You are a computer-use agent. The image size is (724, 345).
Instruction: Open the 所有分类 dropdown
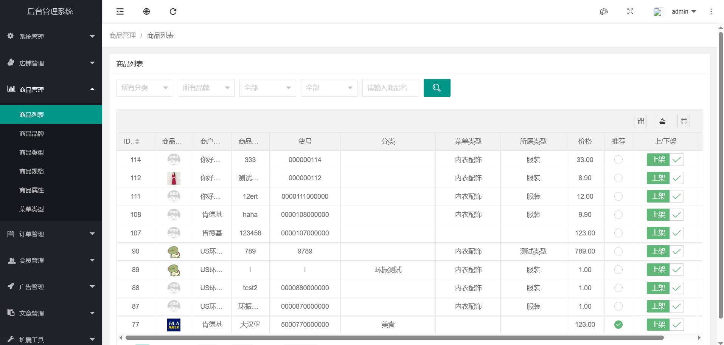point(144,88)
